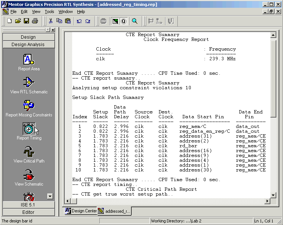
Task: Open the Help menu
Action: click(81, 12)
